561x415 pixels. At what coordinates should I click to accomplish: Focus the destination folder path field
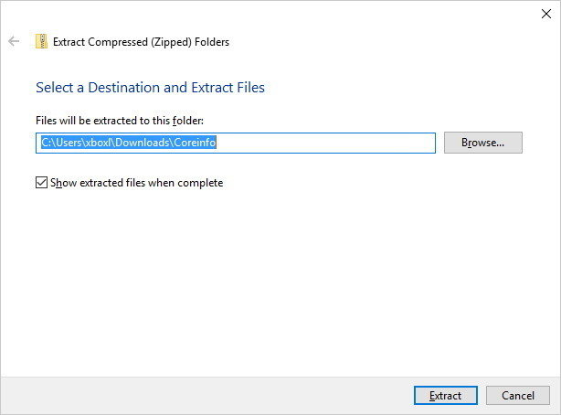[x=236, y=143]
